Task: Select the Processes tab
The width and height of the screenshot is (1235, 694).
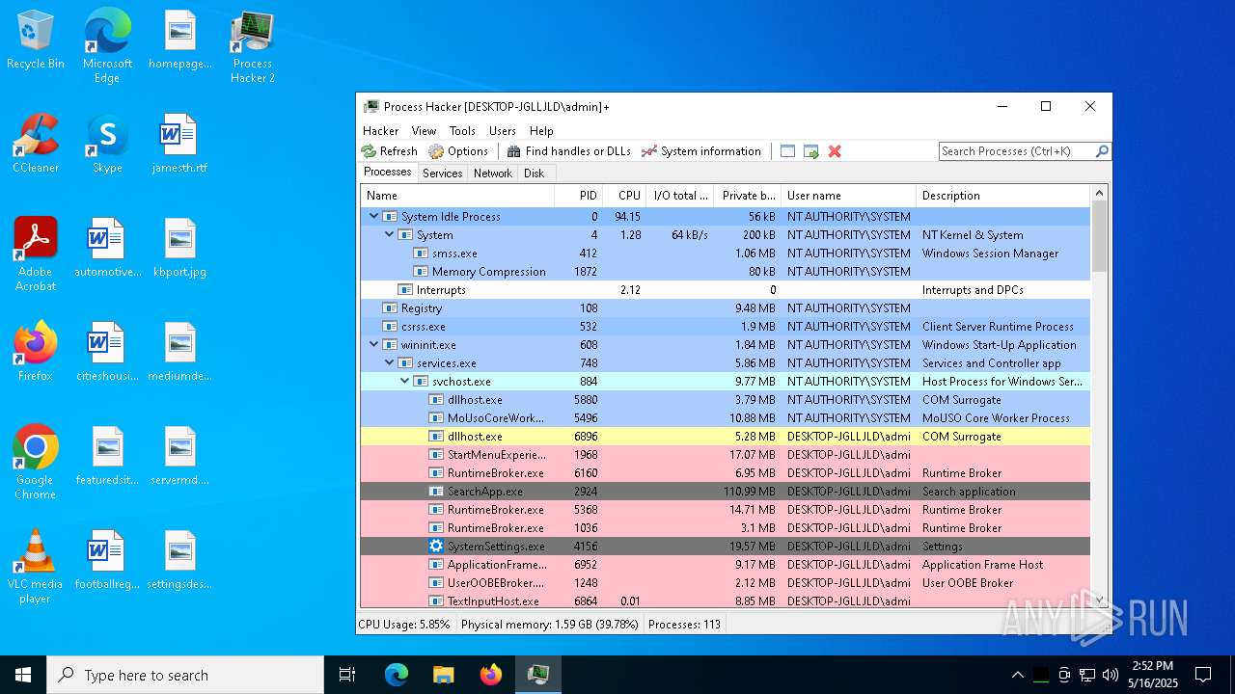Action: point(387,173)
